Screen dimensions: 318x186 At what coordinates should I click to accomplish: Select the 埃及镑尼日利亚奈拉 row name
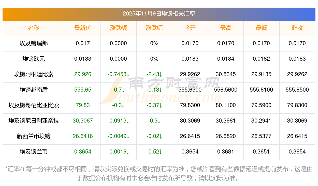(x=34, y=121)
